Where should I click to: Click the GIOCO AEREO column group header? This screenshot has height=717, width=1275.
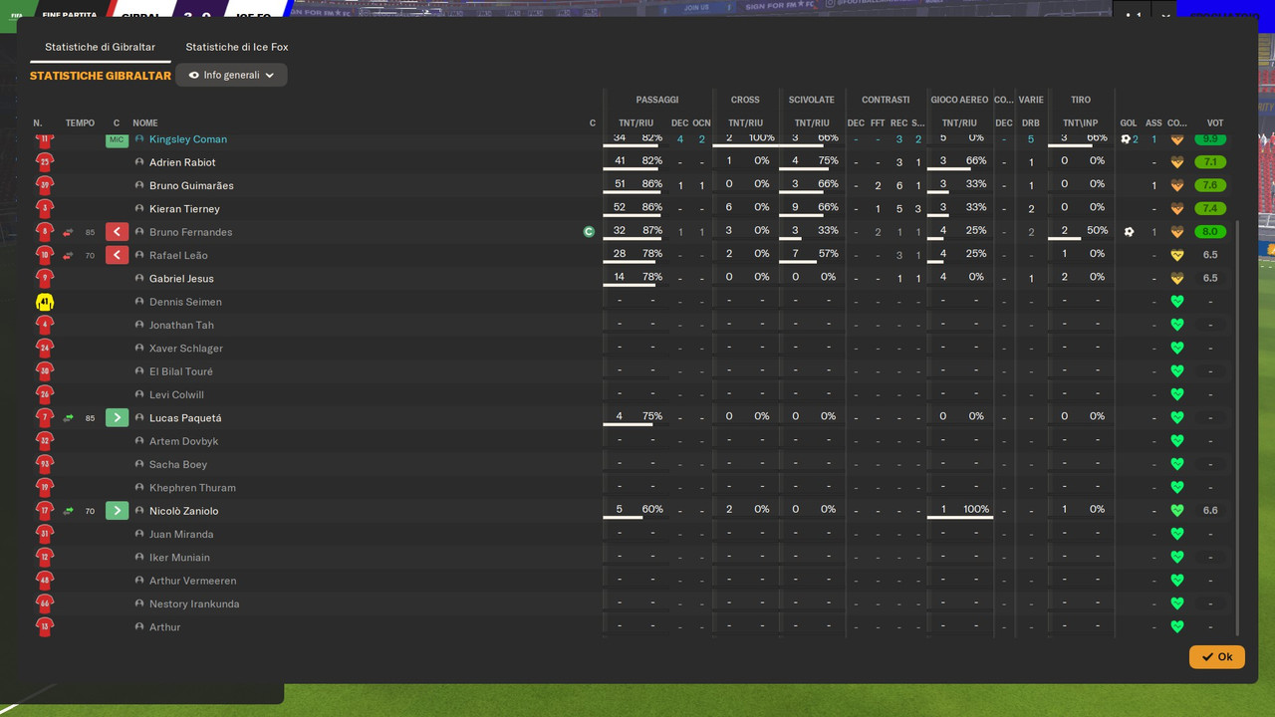pos(959,100)
